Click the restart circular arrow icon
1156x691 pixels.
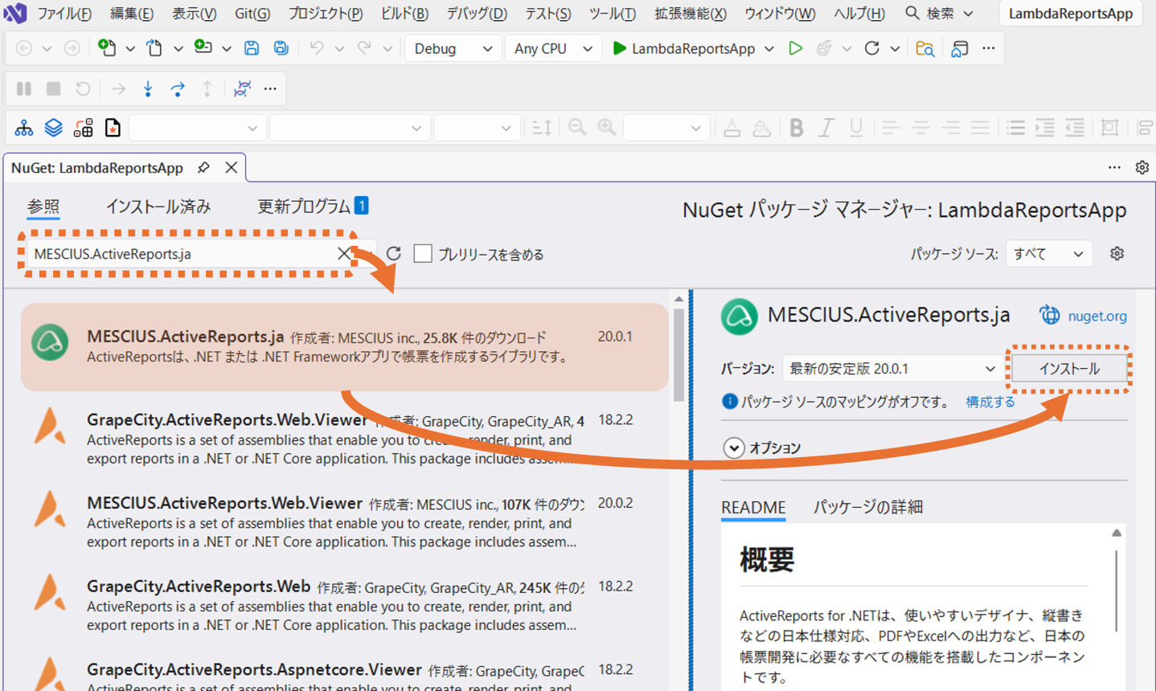pos(871,48)
